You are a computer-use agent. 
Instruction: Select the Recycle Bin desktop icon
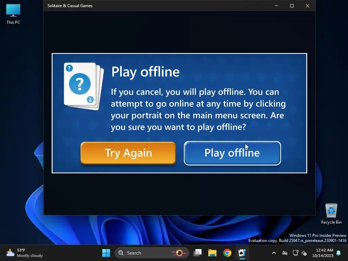click(331, 214)
